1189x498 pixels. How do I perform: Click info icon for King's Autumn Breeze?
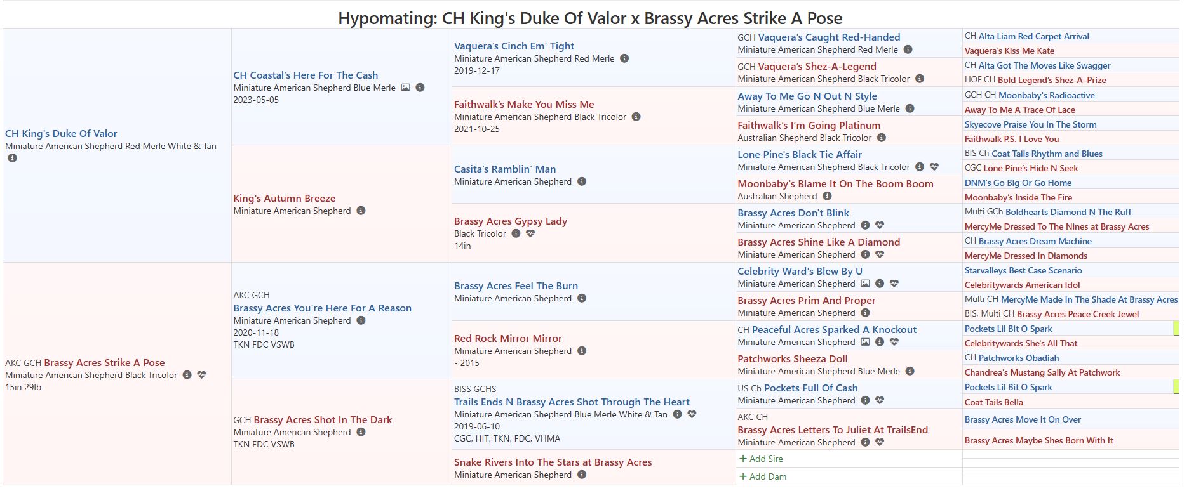click(361, 211)
